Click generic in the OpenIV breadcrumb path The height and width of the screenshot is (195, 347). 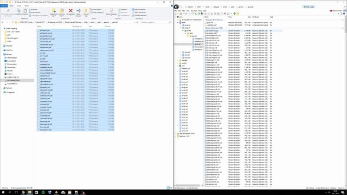(241, 7)
